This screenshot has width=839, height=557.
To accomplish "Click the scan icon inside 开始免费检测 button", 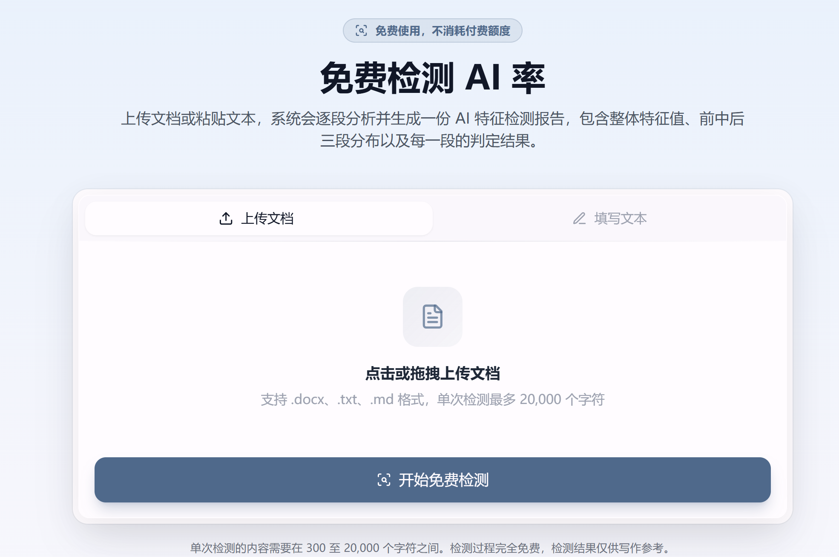I will click(x=384, y=480).
